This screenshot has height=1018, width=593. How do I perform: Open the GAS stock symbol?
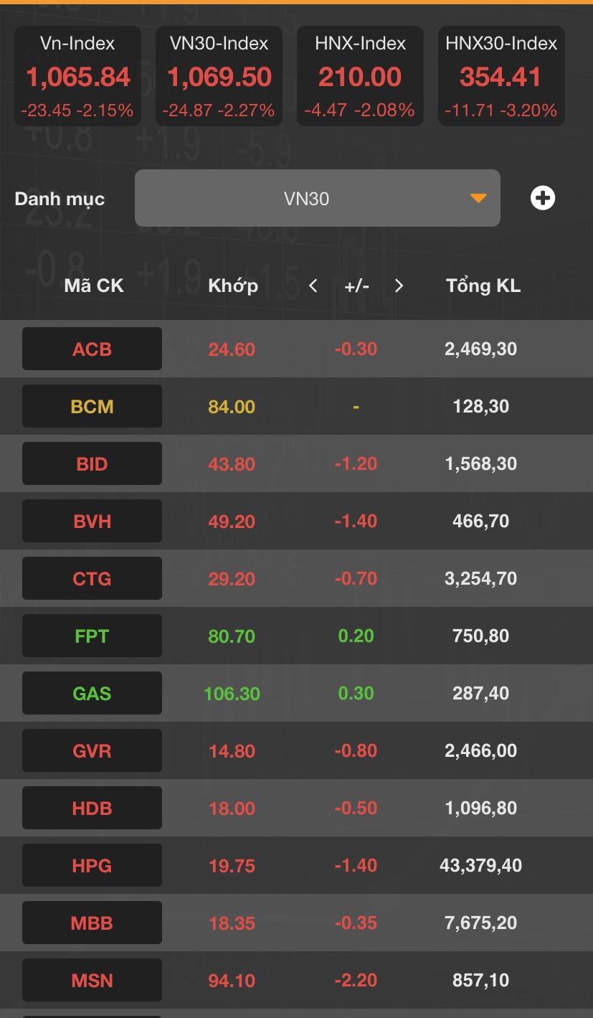click(92, 694)
